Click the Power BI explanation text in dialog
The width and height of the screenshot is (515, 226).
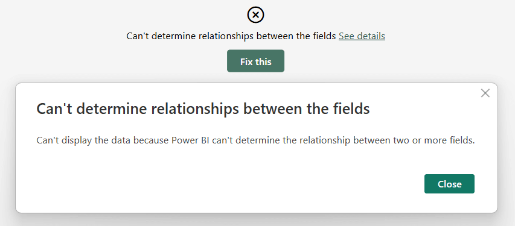coord(255,140)
